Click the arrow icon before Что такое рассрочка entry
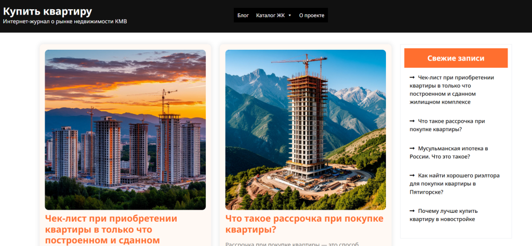532x246 pixels. 412,121
